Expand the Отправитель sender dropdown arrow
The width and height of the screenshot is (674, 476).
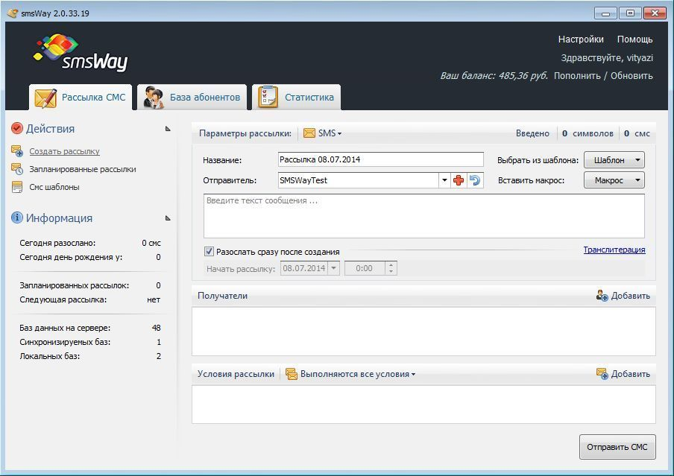tap(444, 180)
